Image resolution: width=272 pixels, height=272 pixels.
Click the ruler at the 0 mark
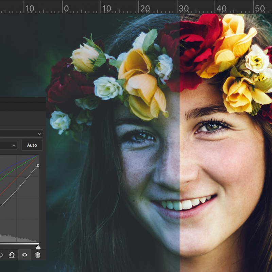[66, 8]
